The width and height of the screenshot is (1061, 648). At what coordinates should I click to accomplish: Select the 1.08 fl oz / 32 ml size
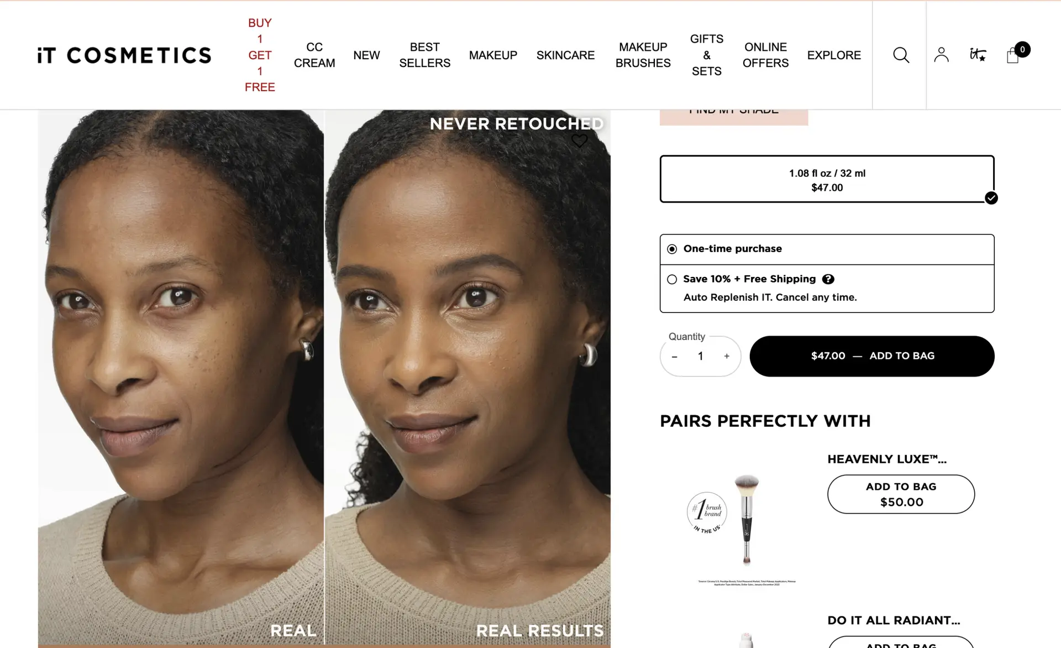(x=827, y=180)
